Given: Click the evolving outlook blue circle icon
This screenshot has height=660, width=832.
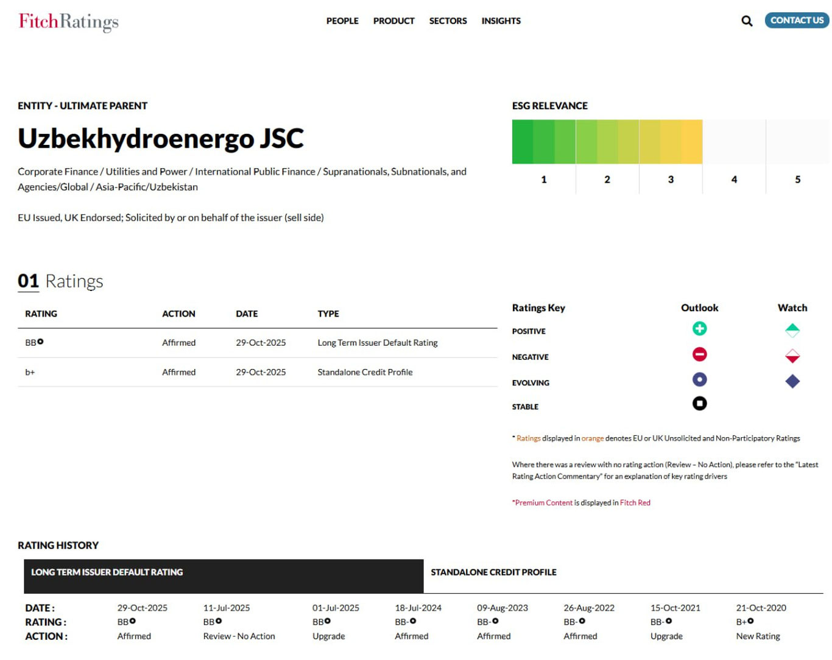Looking at the screenshot, I should click(x=699, y=380).
